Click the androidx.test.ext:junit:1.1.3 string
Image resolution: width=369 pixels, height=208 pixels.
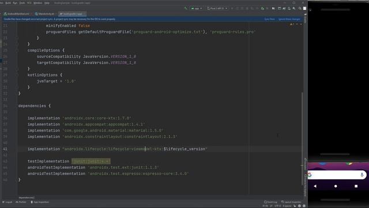tap(123, 168)
